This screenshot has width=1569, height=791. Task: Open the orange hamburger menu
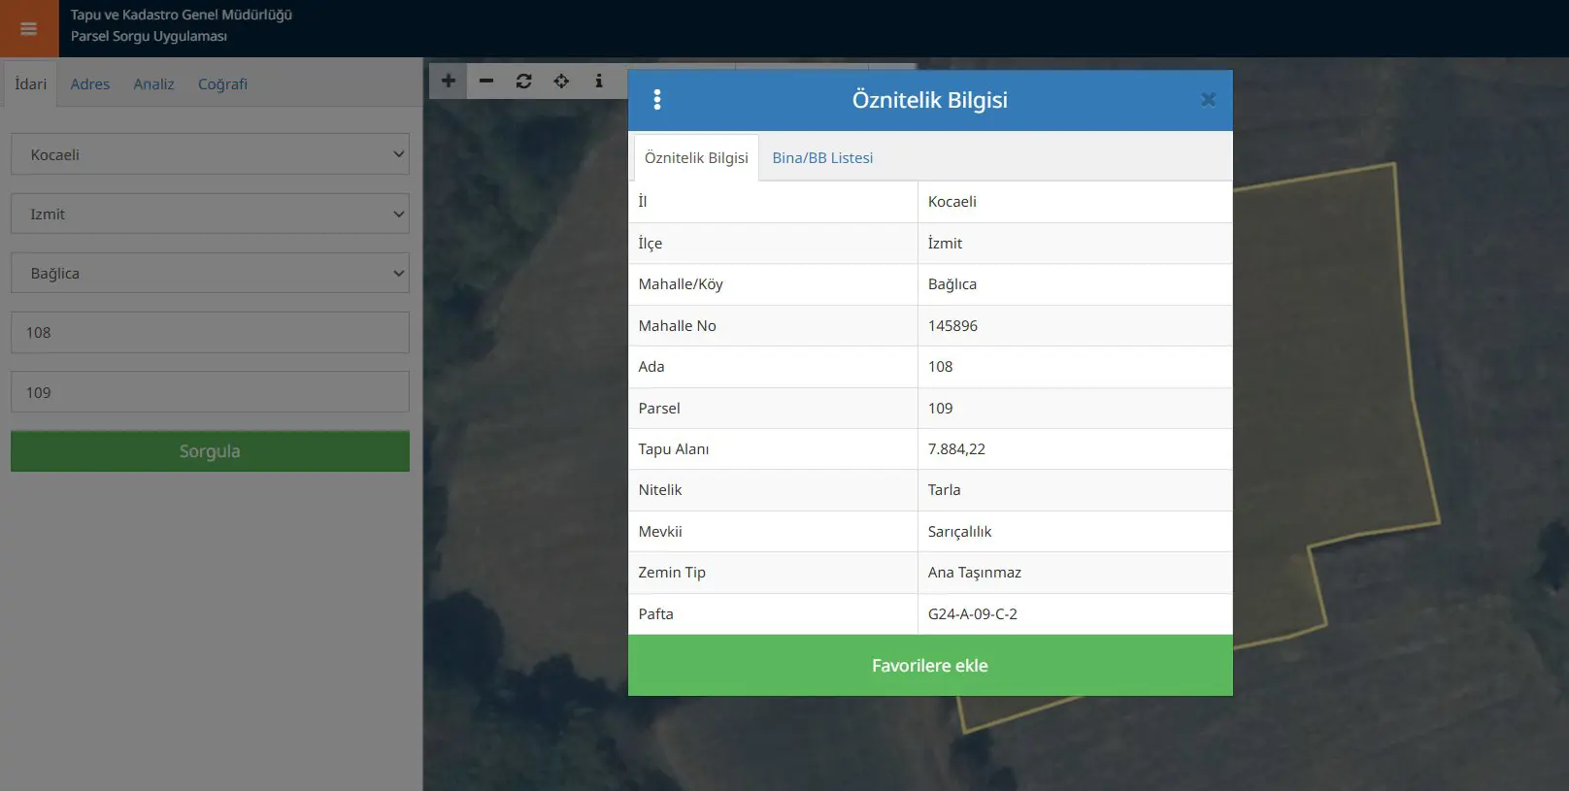(x=29, y=28)
